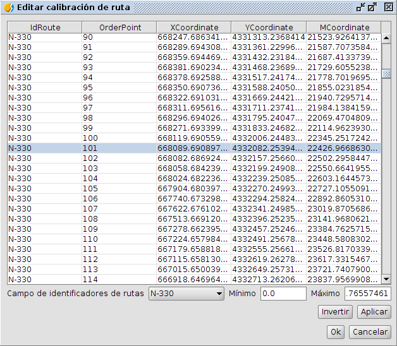Click the YCoordinate column header
The width and height of the screenshot is (397, 346).
click(x=269, y=28)
